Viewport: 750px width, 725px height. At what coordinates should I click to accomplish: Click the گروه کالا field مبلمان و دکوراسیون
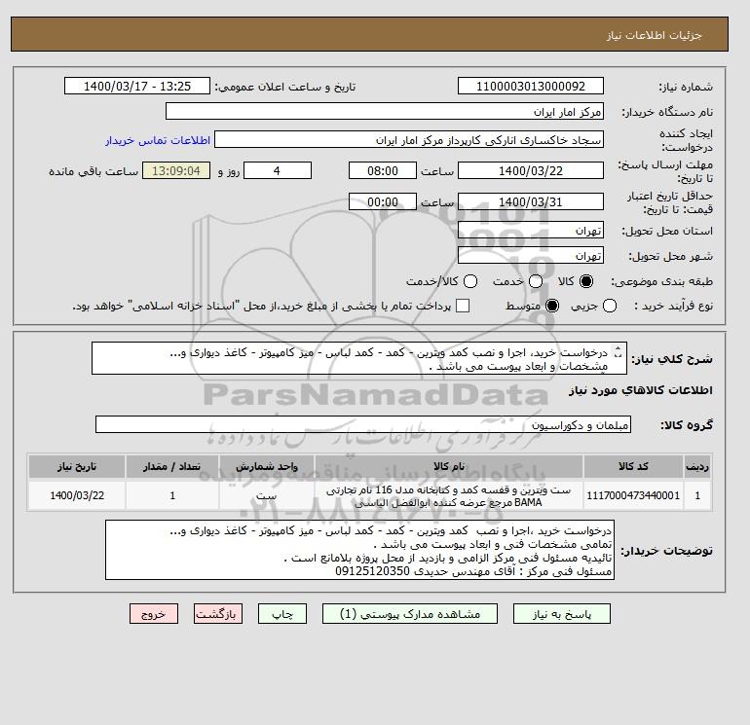[x=363, y=424]
